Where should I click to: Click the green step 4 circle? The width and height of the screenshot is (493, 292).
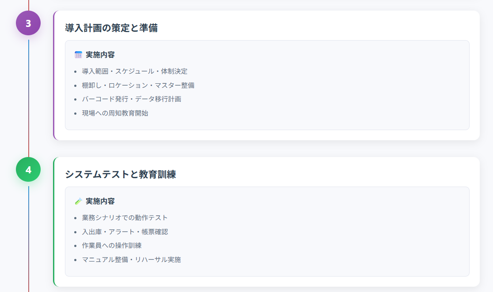coord(28,169)
